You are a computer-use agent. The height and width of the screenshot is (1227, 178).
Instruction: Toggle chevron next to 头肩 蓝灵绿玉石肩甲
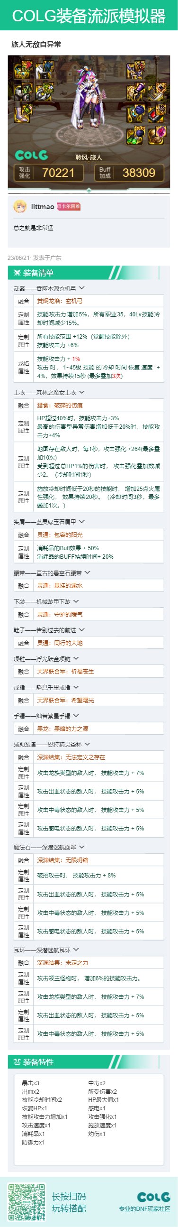(81, 522)
